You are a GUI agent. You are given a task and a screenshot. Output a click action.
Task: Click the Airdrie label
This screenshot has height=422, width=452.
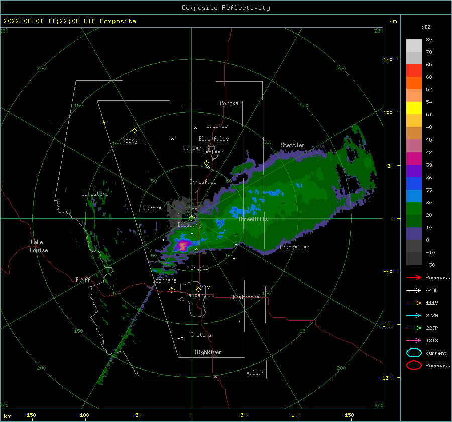coord(198,268)
